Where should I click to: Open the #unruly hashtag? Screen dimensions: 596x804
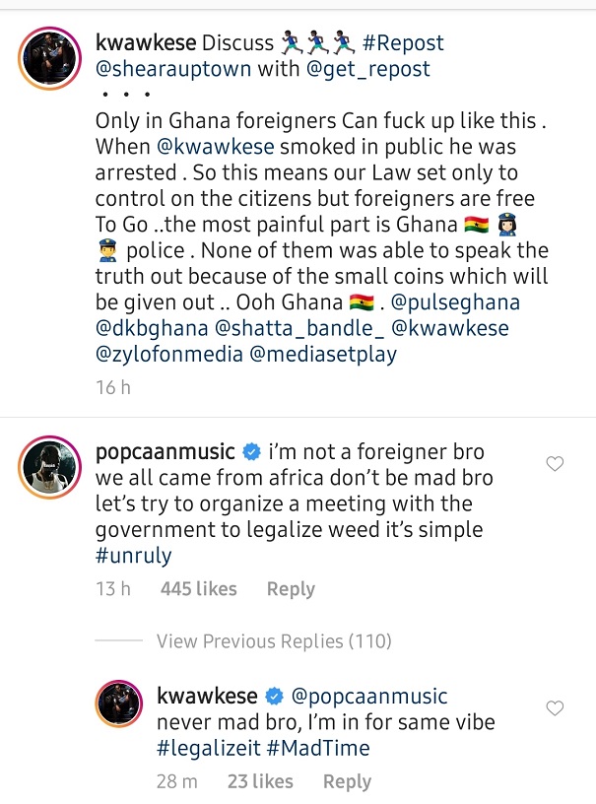133,555
